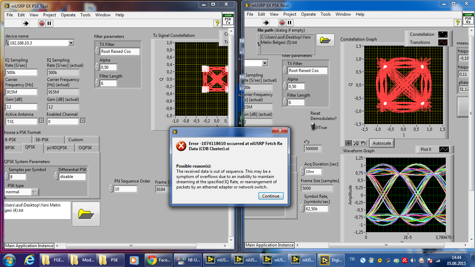Click Continue in the error dialog
Viewport: 475px width, 267px height.
[x=271, y=196]
